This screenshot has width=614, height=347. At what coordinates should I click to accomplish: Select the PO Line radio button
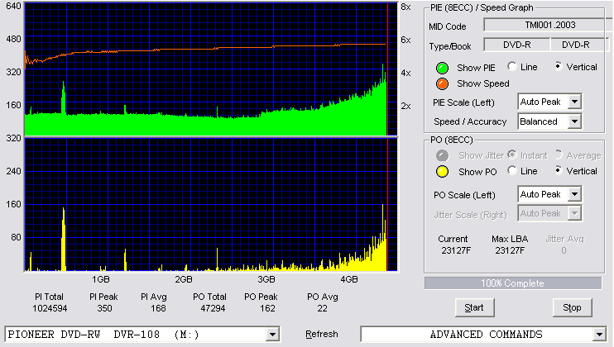512,170
